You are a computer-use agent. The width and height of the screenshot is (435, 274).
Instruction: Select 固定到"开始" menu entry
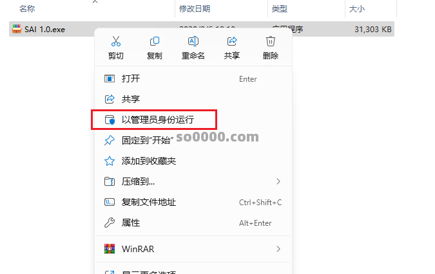pyautogui.click(x=193, y=140)
